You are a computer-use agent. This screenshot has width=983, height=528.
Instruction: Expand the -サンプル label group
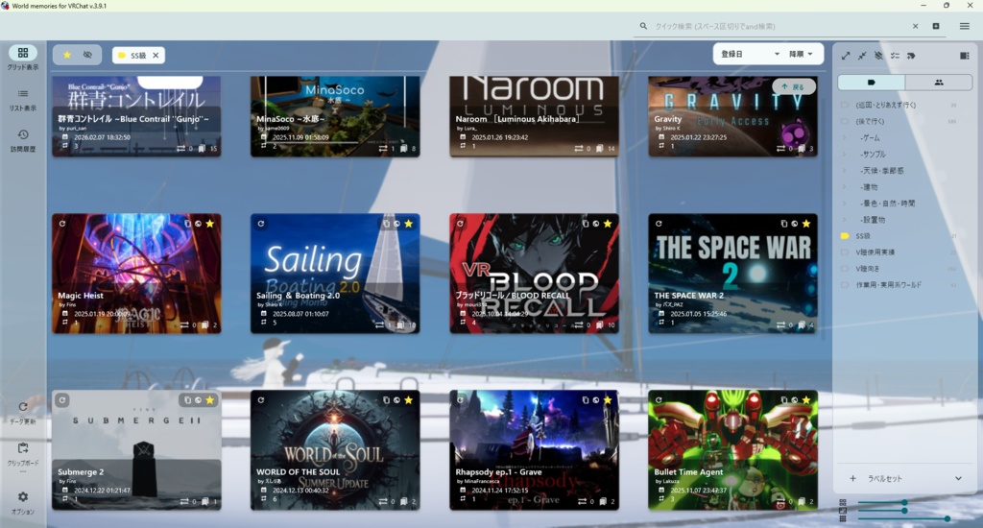pos(845,154)
